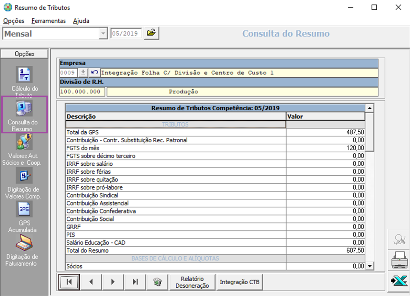Click the Divisão de R.H. code field 100.000.000

[x=82, y=92]
